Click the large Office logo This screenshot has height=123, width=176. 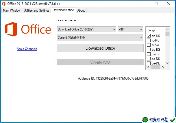click(28, 29)
